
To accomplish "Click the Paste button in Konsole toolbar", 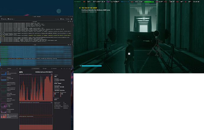I will point(62,19).
